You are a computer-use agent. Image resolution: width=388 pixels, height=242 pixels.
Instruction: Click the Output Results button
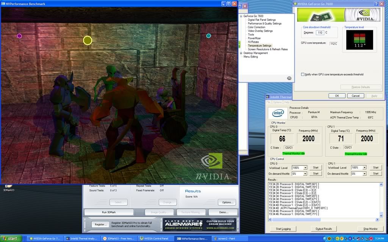tap(324, 229)
